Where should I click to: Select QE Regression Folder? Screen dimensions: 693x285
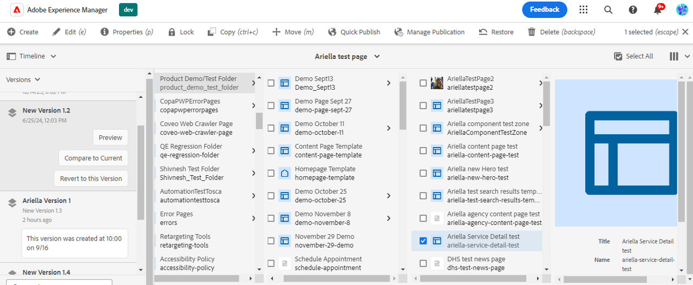(x=205, y=151)
